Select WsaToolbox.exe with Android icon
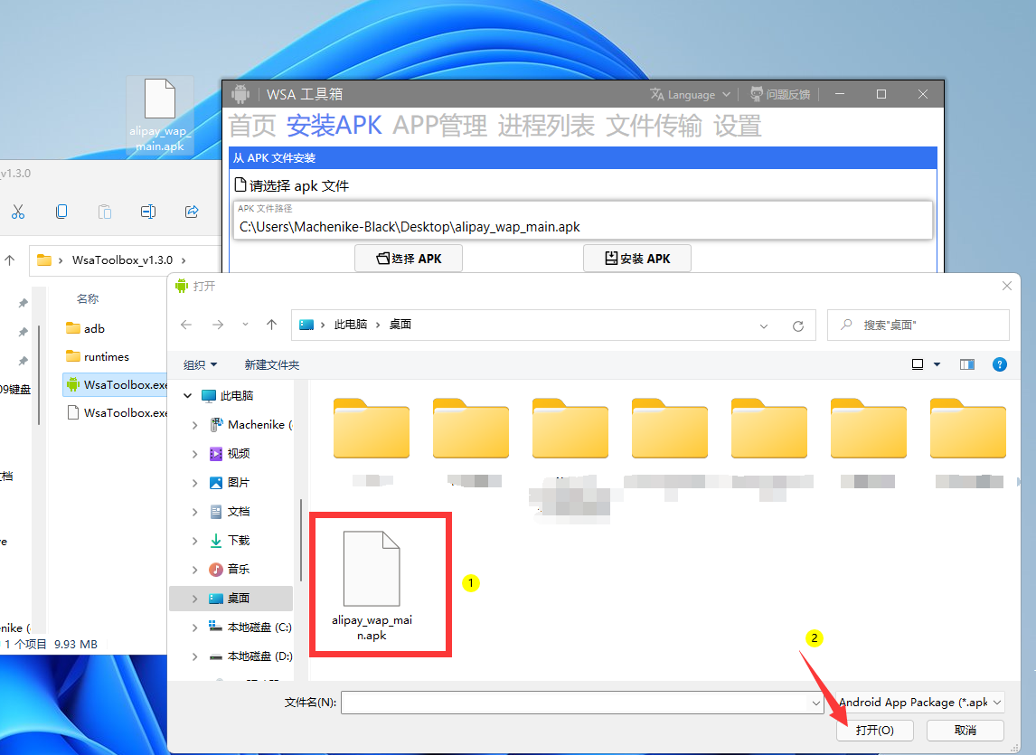1036x755 pixels. click(117, 385)
